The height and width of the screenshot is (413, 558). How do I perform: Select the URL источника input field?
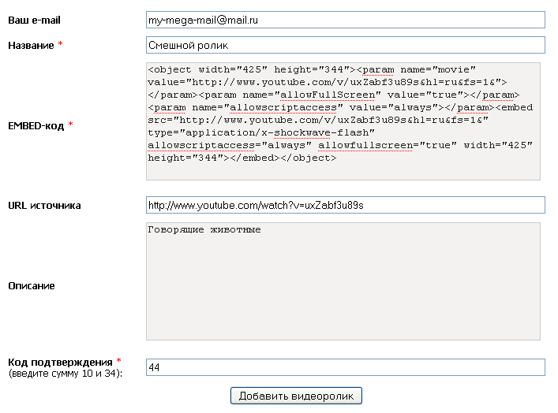pos(345,205)
